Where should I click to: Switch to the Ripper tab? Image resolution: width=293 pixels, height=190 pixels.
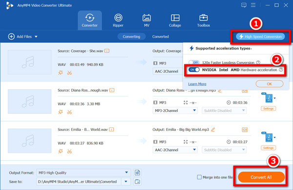(118, 21)
